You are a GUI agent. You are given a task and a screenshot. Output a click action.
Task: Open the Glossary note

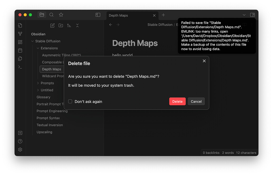point(43,97)
